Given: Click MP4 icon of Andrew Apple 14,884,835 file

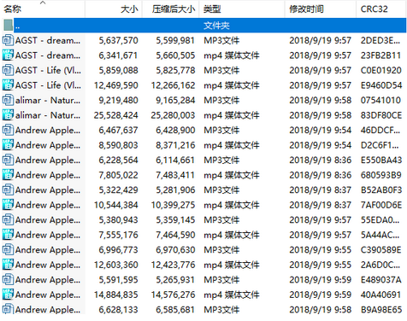Looking at the screenshot, I should (x=8, y=295).
